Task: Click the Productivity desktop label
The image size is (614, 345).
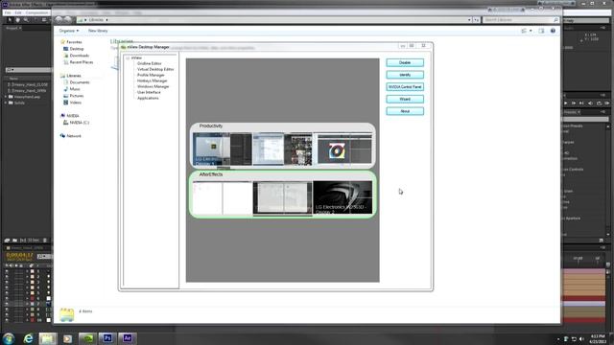Action: [211, 126]
